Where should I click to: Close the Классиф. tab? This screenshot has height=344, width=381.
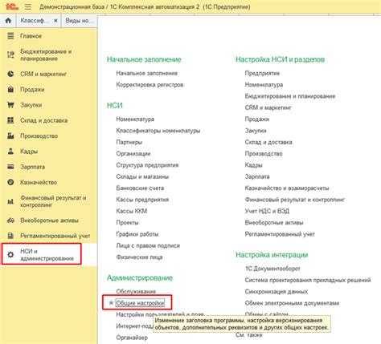click(x=55, y=20)
